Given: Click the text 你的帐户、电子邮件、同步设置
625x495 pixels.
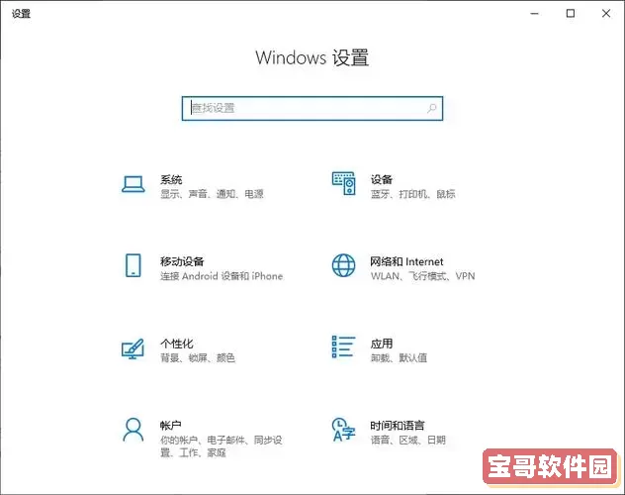Looking at the screenshot, I should [222, 446].
